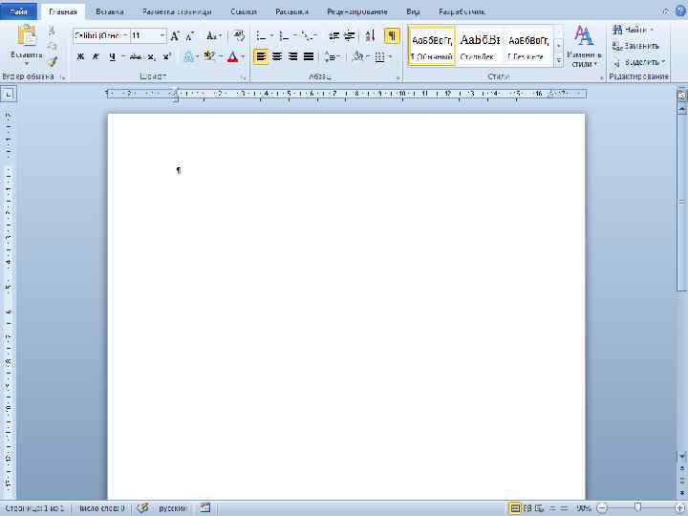The image size is (688, 516).
Task: Click the Subscript icon
Action: click(x=151, y=56)
